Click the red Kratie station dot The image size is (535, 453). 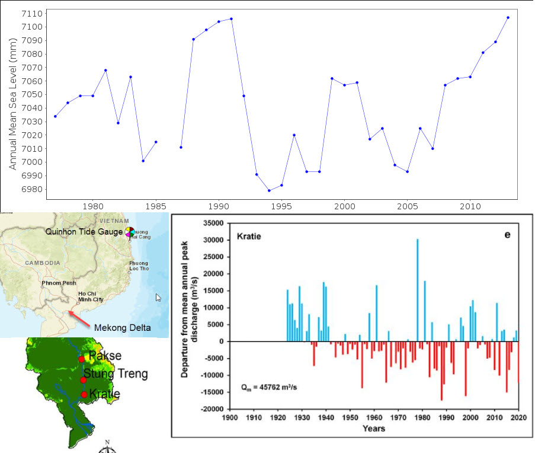pos(84,395)
